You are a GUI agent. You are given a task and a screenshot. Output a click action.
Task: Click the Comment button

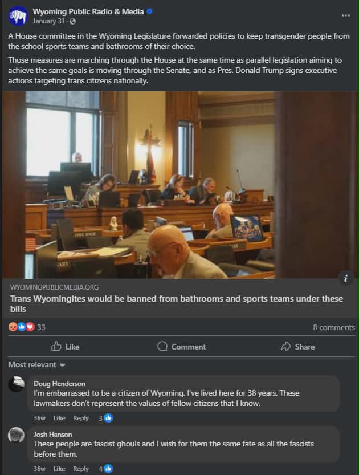point(182,347)
